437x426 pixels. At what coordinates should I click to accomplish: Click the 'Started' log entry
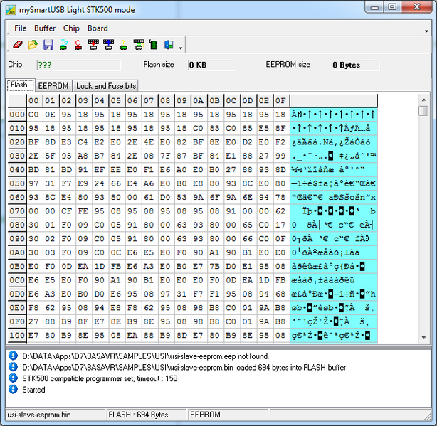tap(33, 390)
